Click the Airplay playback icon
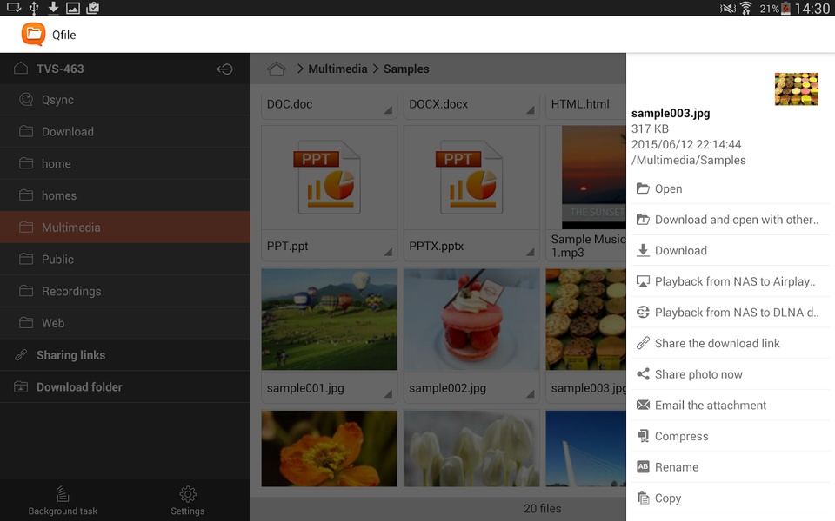835x521 pixels. pyautogui.click(x=644, y=281)
